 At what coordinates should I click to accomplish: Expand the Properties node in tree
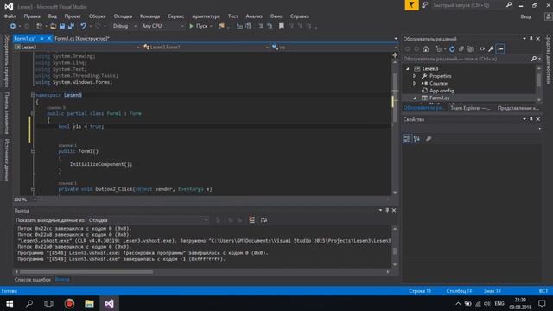[x=415, y=76]
